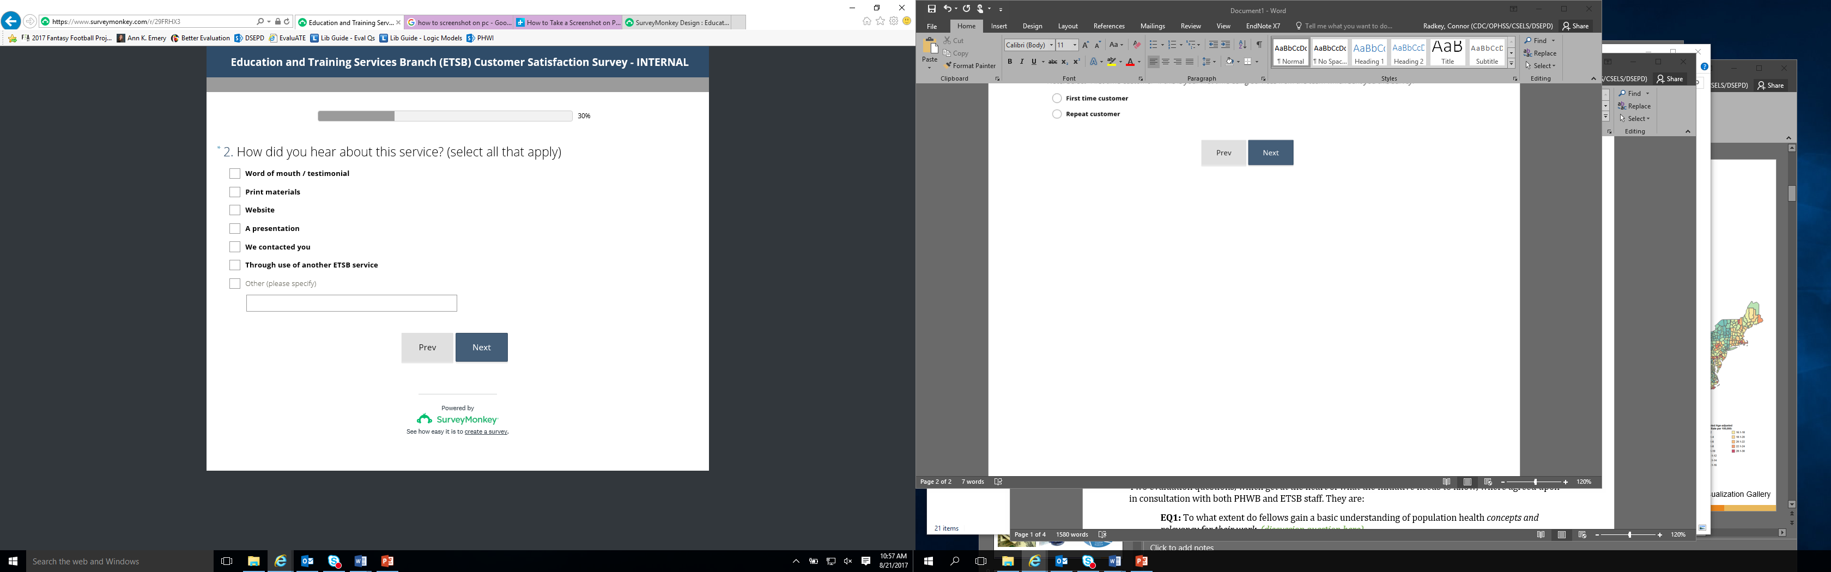Click the survey's Next button in browser
The height and width of the screenshot is (572, 1831).
(x=482, y=348)
